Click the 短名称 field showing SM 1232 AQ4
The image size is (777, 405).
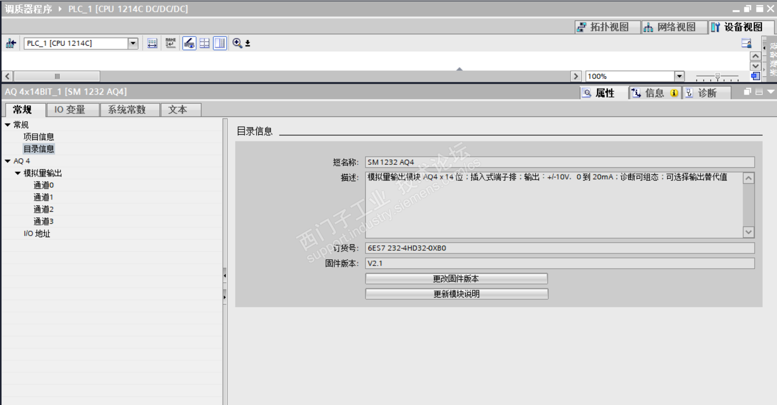click(x=559, y=162)
